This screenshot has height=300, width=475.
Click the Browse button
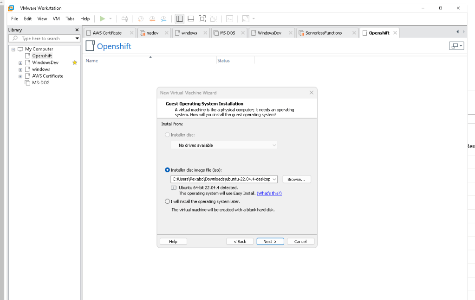(297, 180)
